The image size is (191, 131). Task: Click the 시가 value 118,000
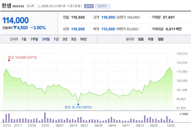tap(78, 29)
